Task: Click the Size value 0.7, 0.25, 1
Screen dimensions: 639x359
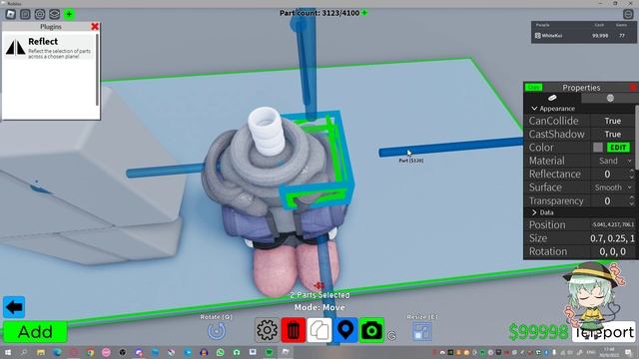Action: point(612,238)
